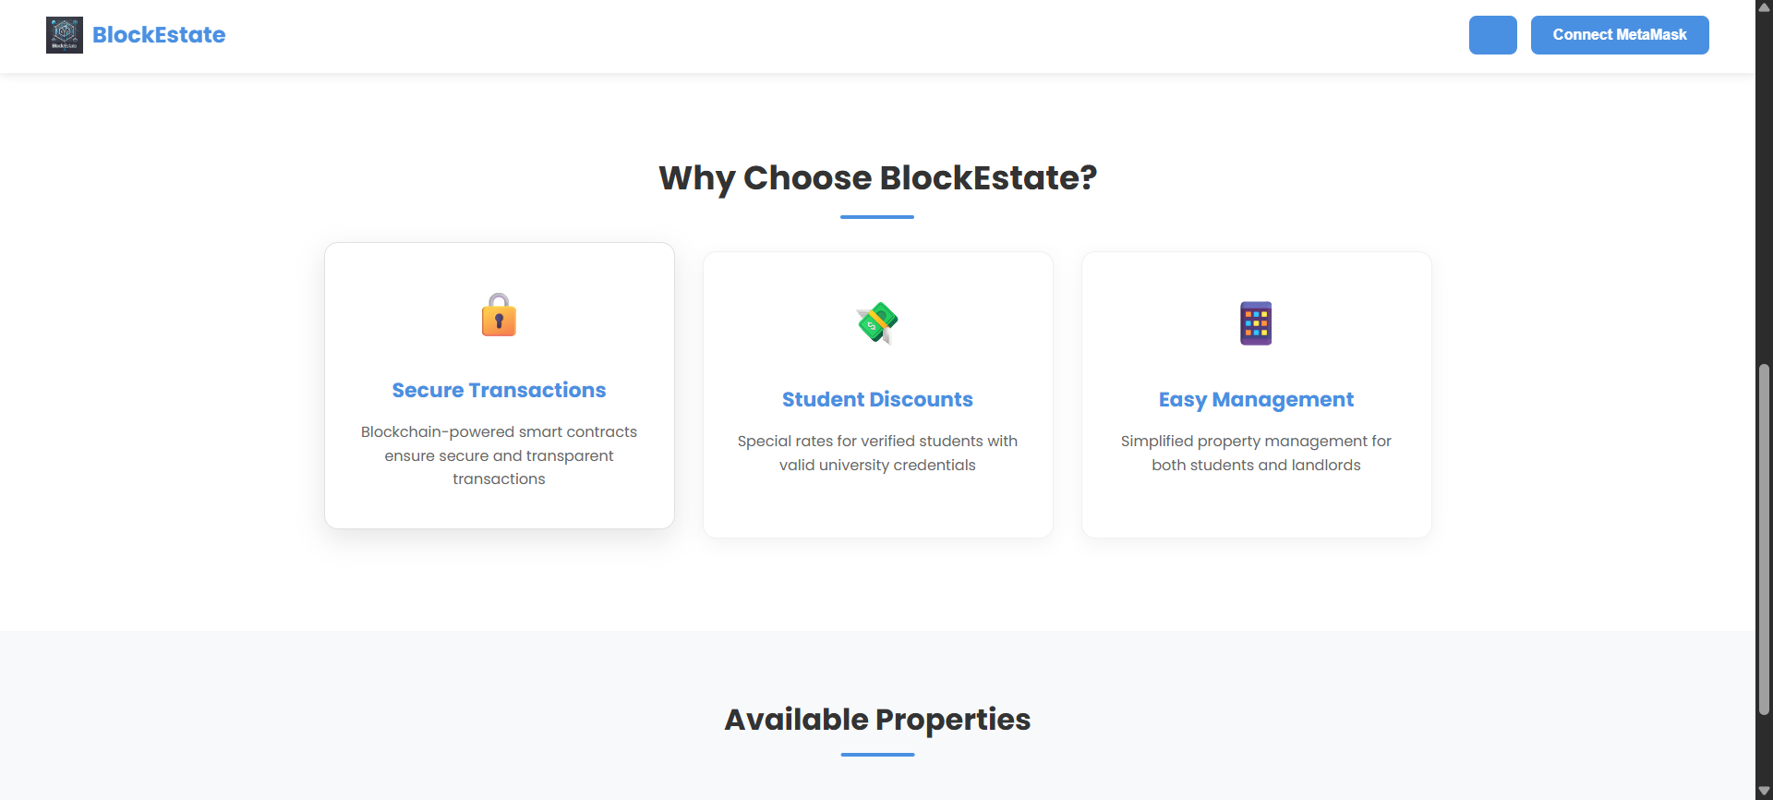
Task: Click the building icon above Easy Management
Action: [x=1256, y=323]
